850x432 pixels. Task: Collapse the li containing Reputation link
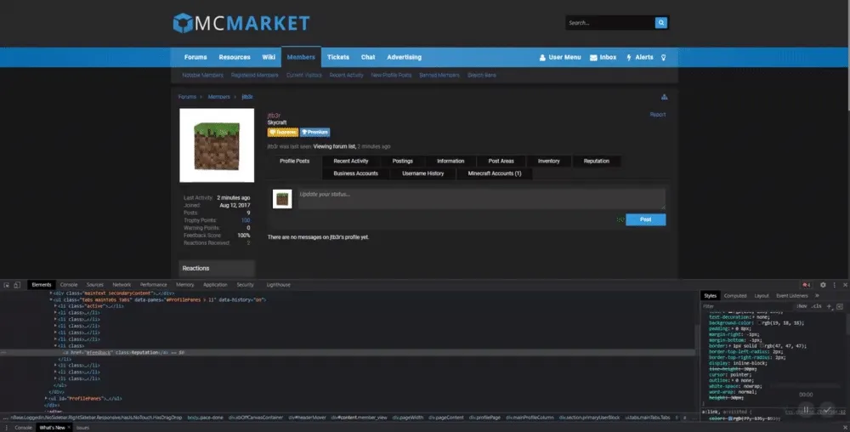[x=55, y=346]
